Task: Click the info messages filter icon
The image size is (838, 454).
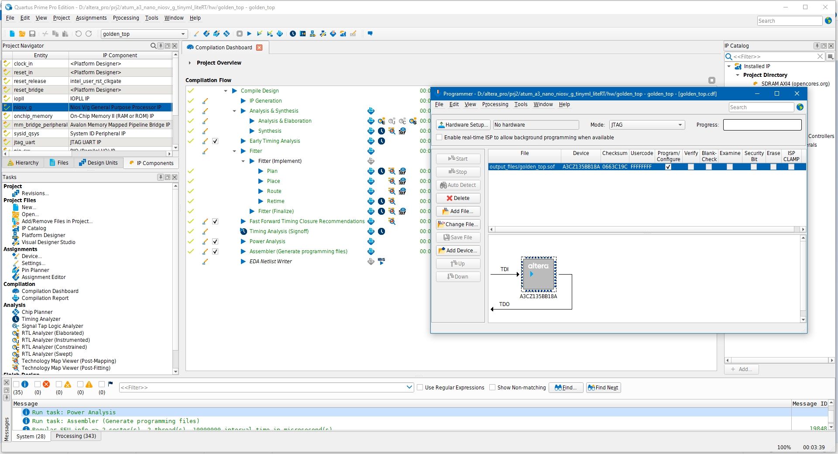Action: pos(25,384)
